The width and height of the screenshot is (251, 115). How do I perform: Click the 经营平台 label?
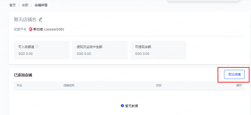tap(20, 29)
